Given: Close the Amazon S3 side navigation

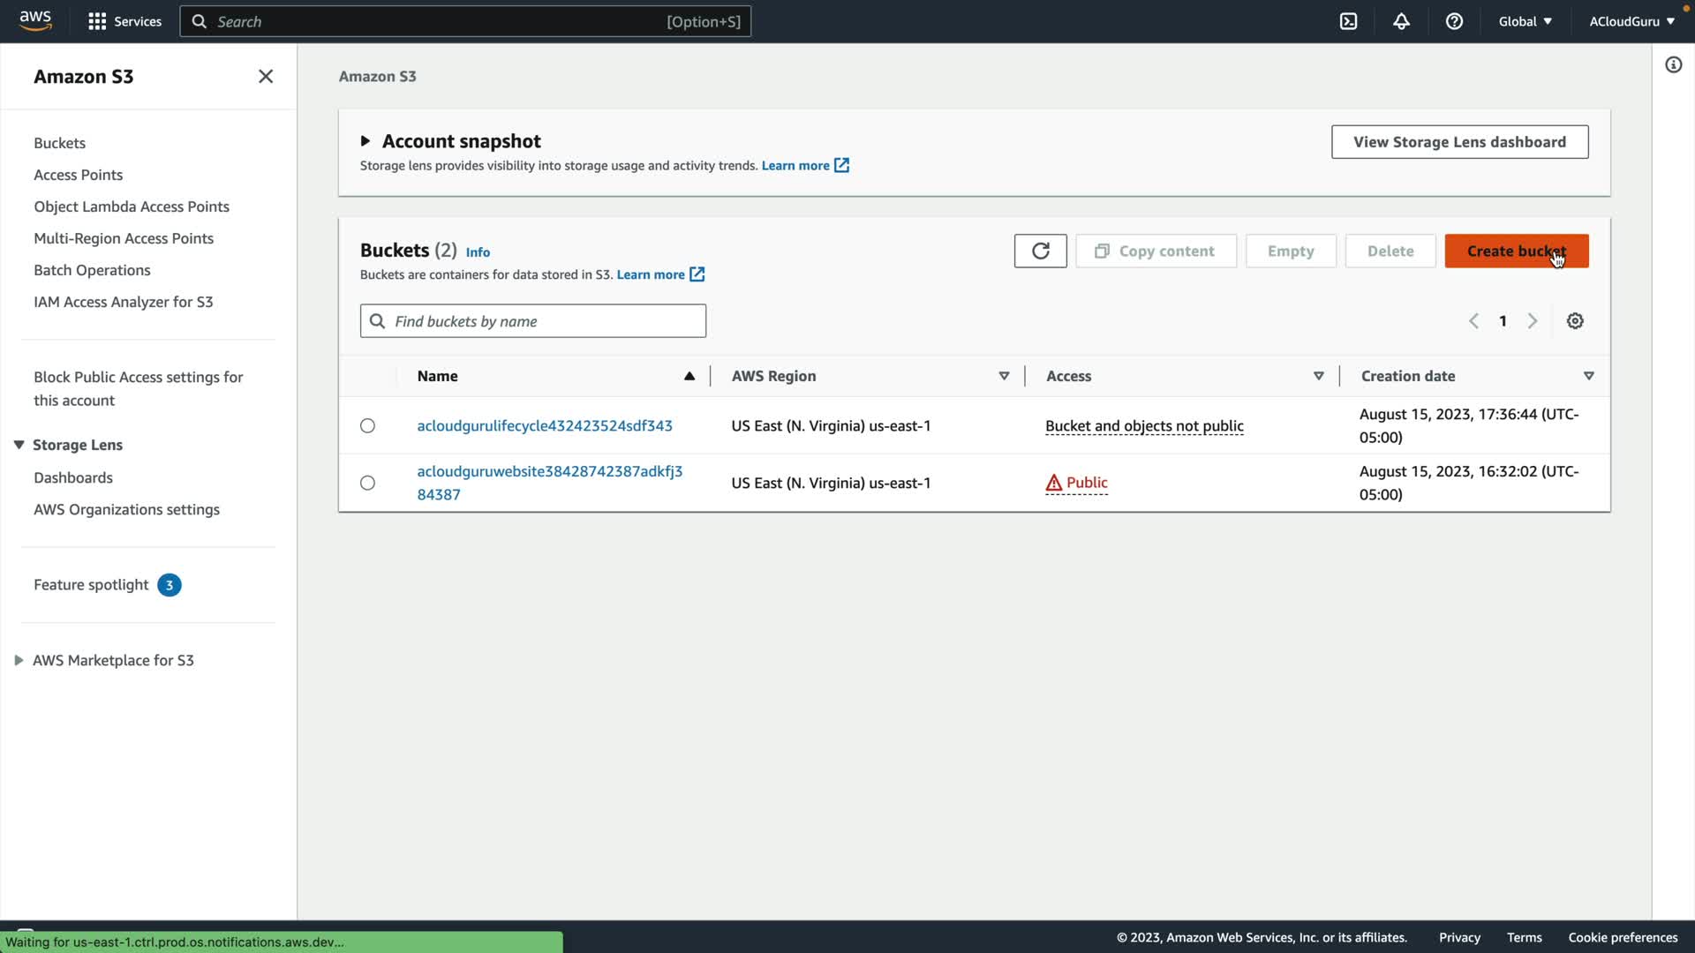Looking at the screenshot, I should [266, 76].
